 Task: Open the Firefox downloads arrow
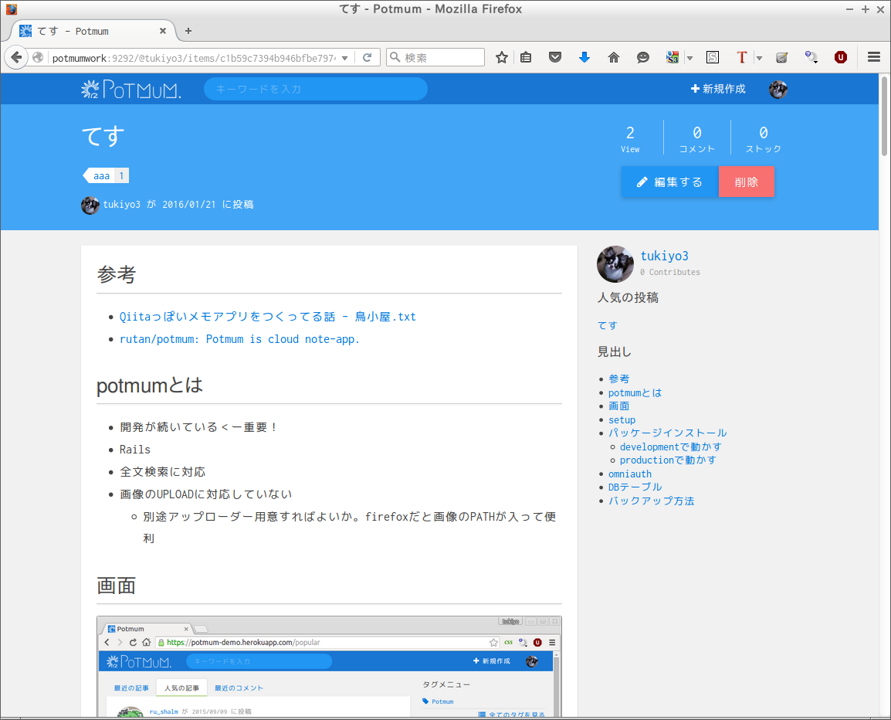(x=584, y=57)
